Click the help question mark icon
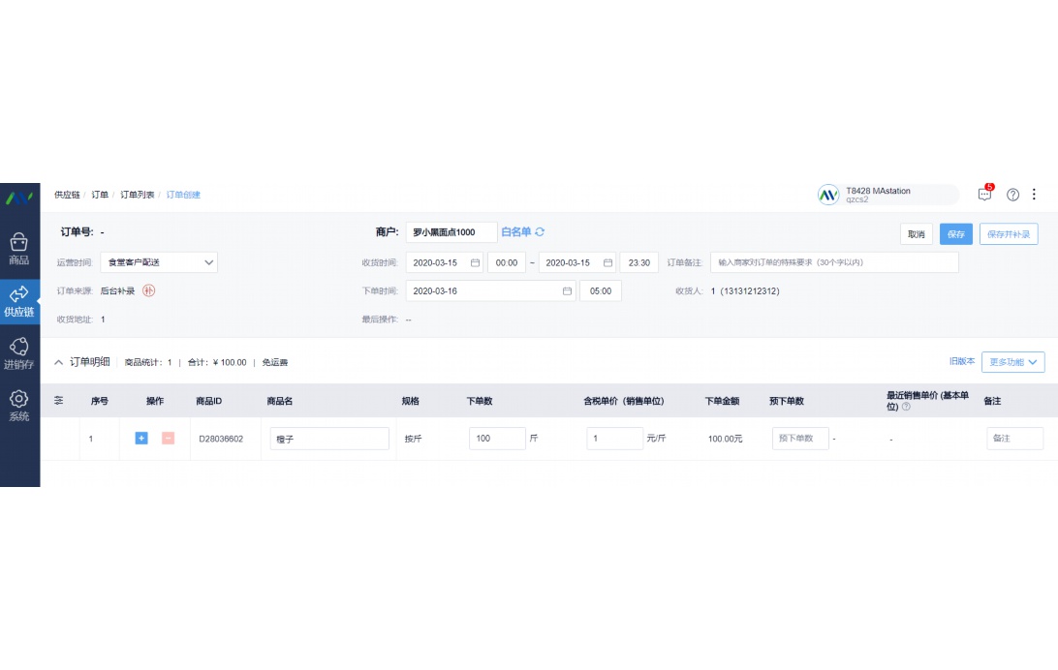The image size is (1058, 670). click(x=1012, y=195)
